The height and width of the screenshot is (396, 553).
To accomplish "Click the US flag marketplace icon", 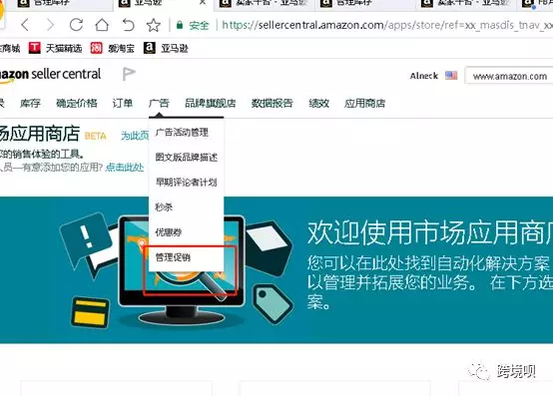I will (x=451, y=76).
